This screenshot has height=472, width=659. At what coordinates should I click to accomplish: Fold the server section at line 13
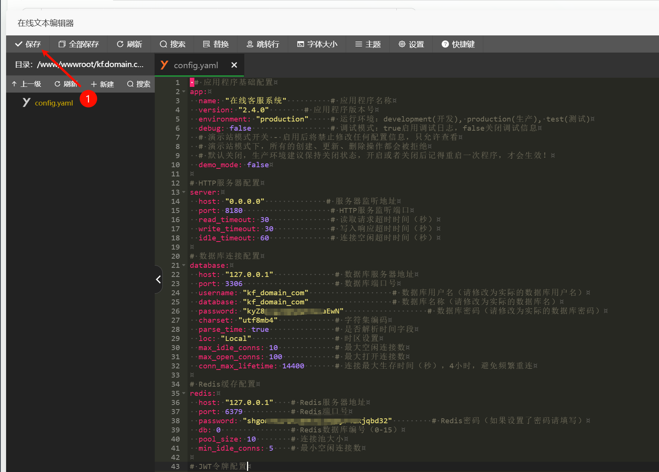tap(184, 192)
